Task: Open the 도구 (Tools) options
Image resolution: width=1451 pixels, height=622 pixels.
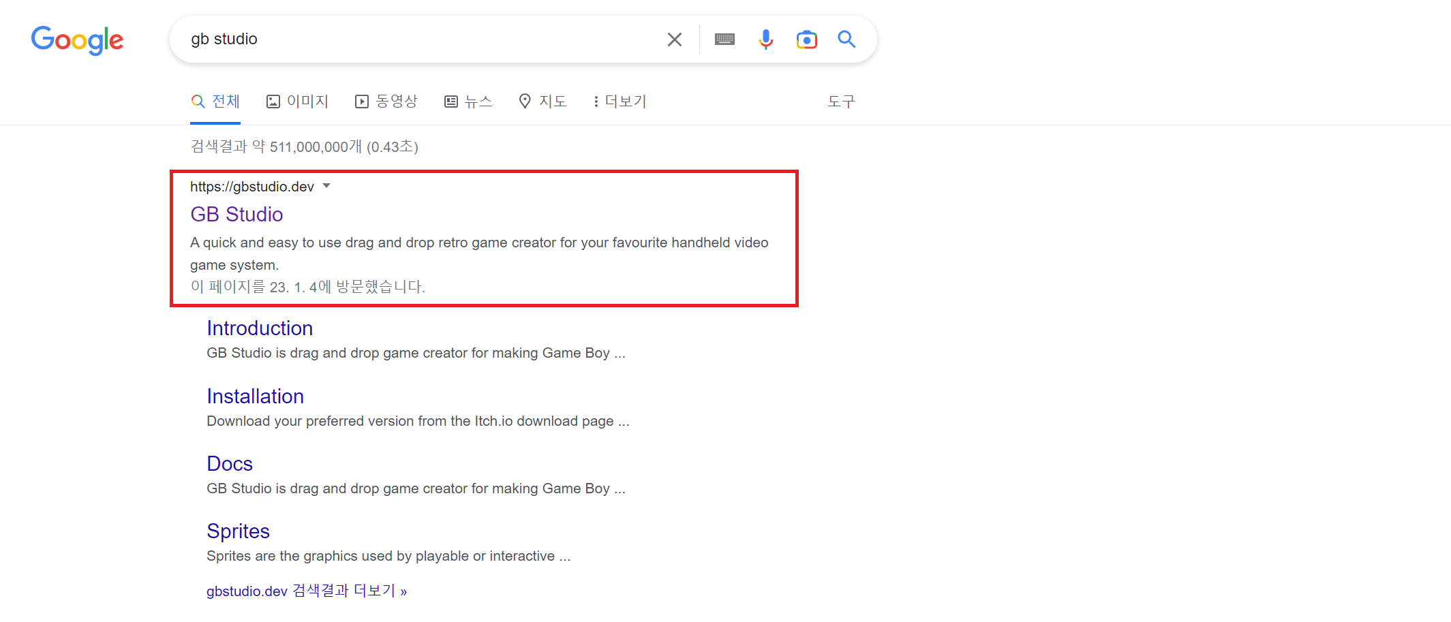Action: 841,102
